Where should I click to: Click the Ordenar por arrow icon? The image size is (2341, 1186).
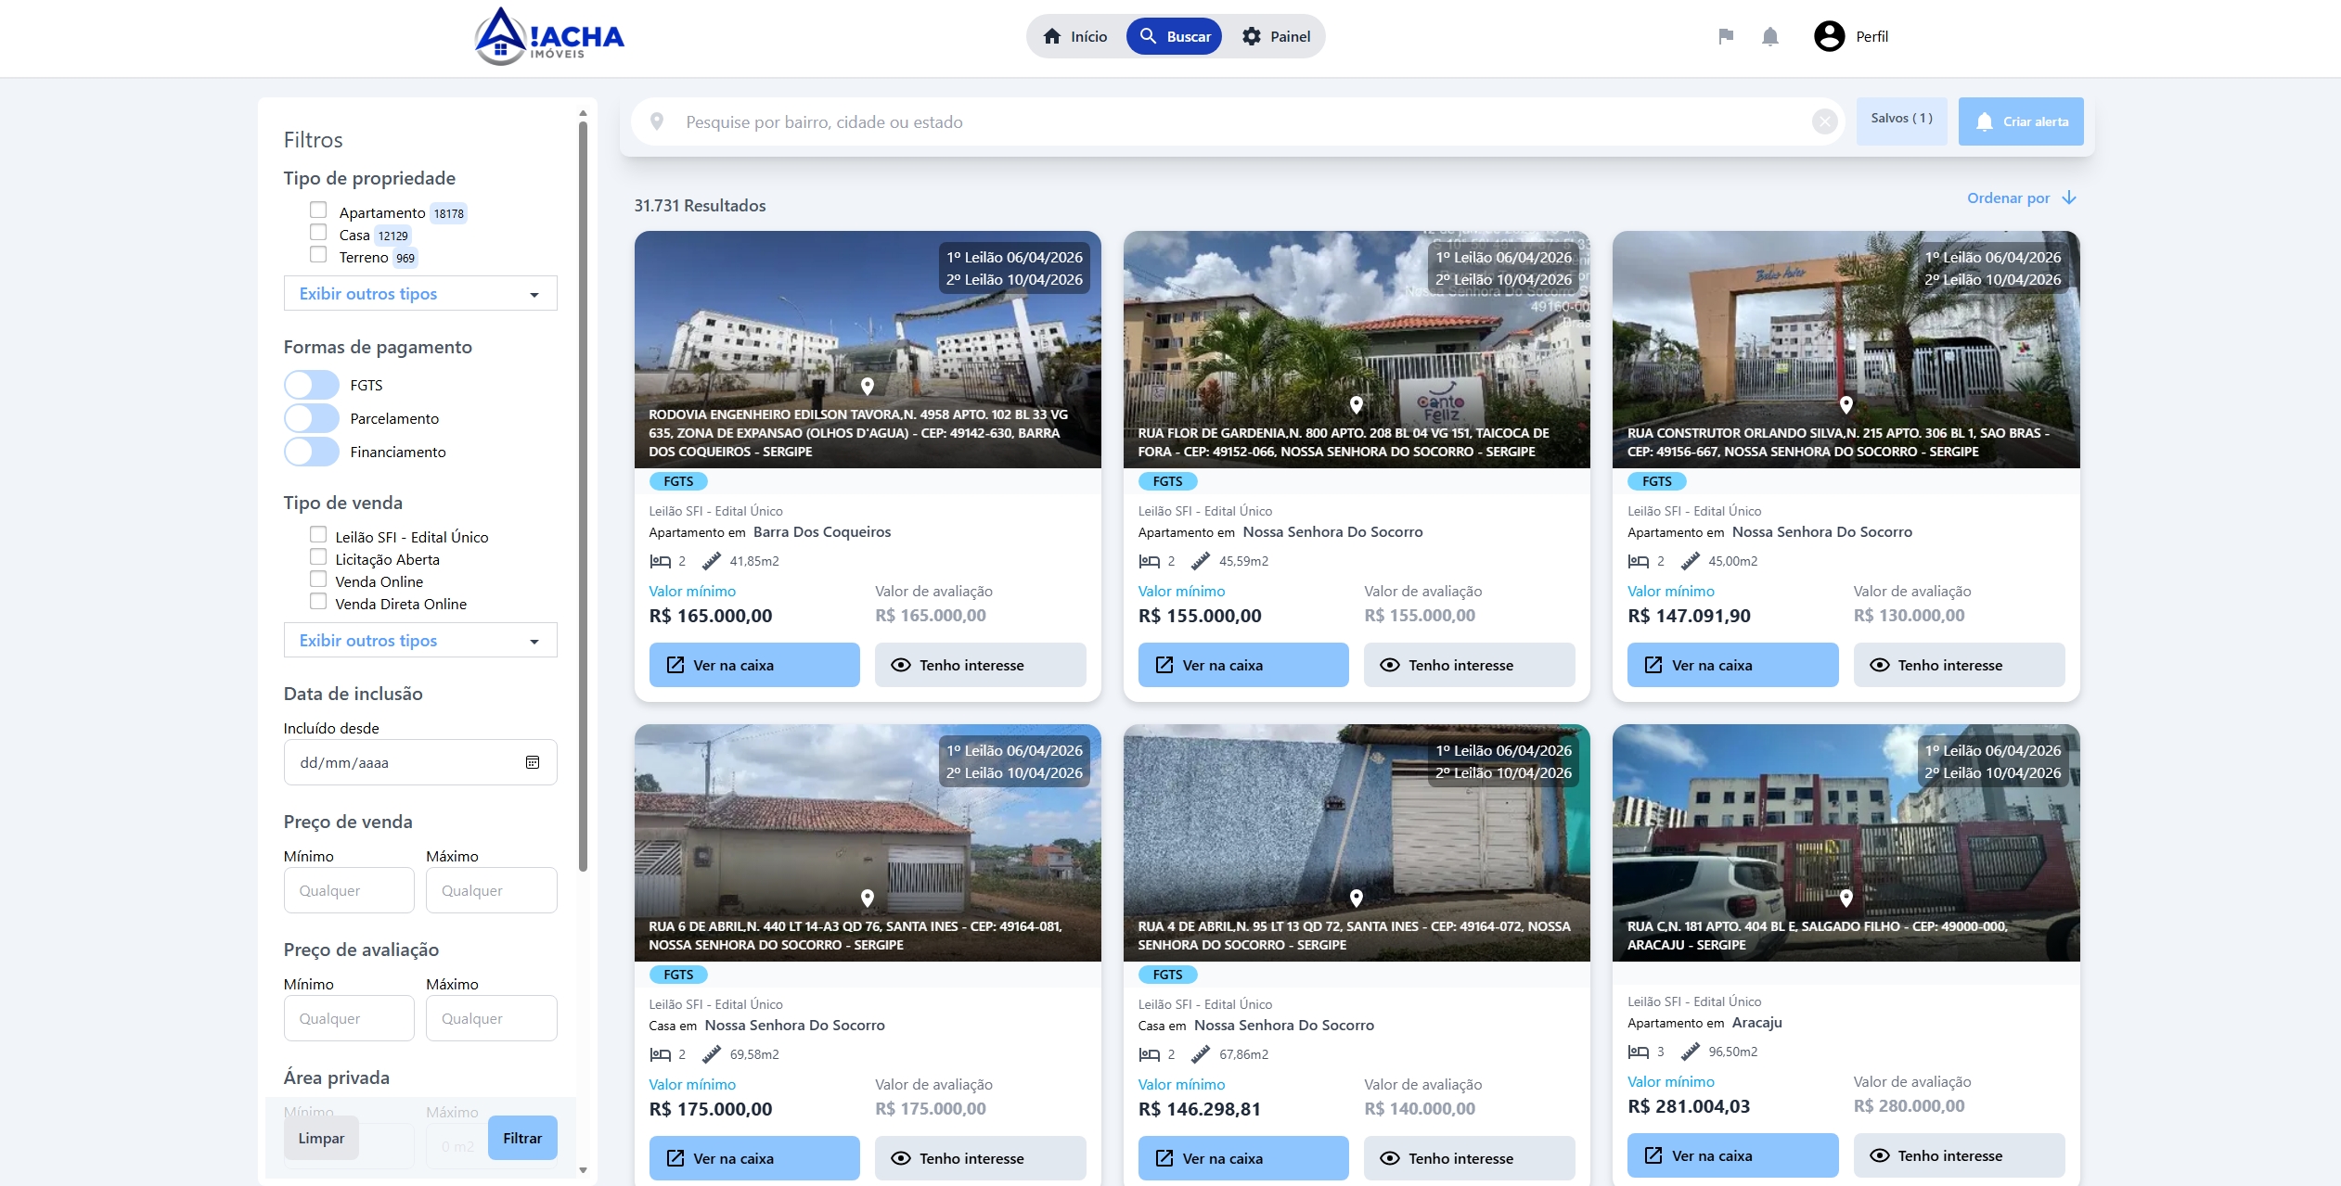click(x=2069, y=198)
